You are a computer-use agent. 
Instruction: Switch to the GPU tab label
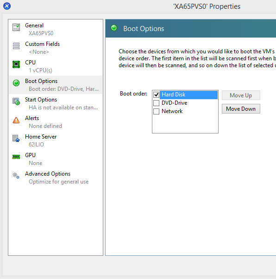tap(30, 155)
